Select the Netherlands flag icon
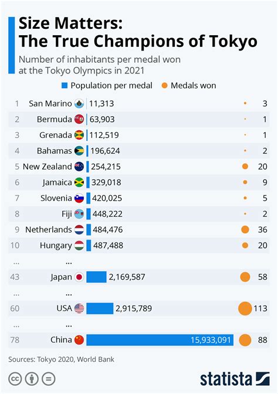278x394 pixels. click(79, 230)
